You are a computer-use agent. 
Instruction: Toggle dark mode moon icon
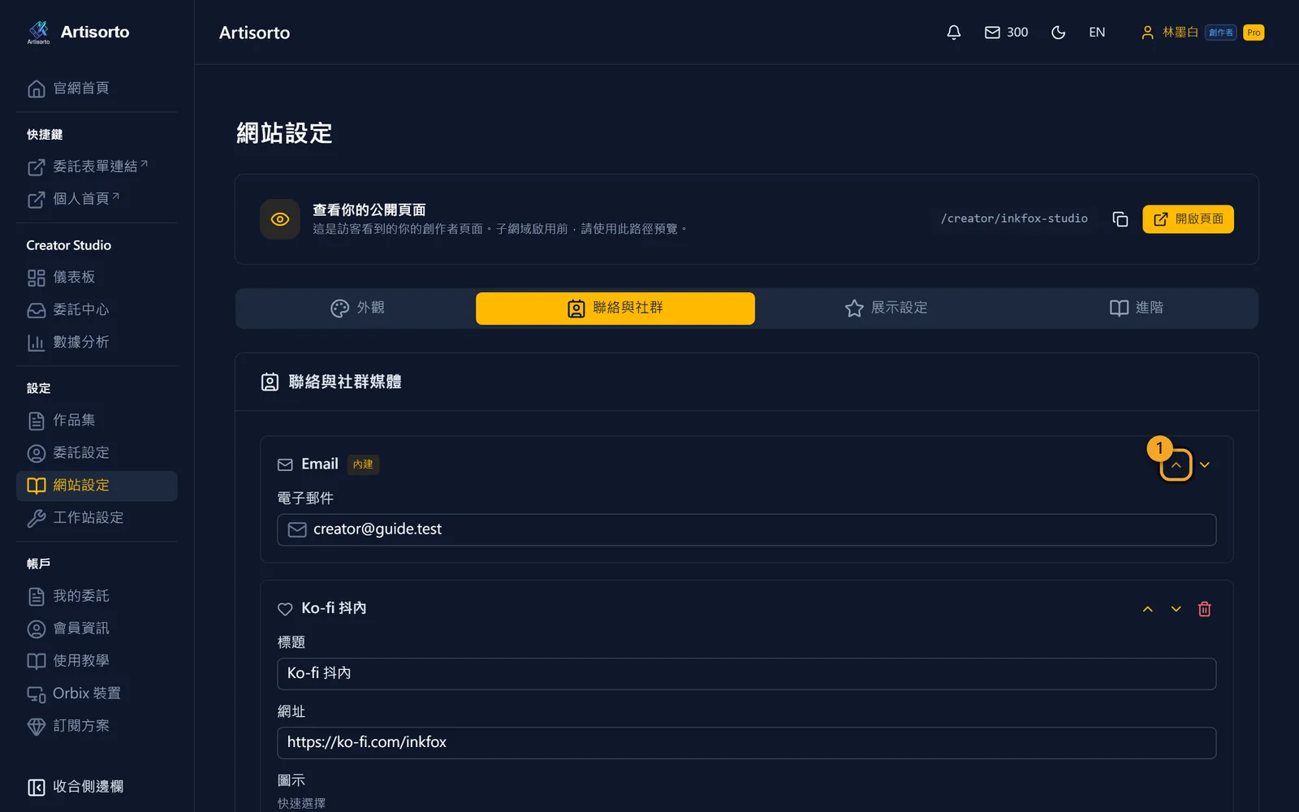pos(1058,32)
